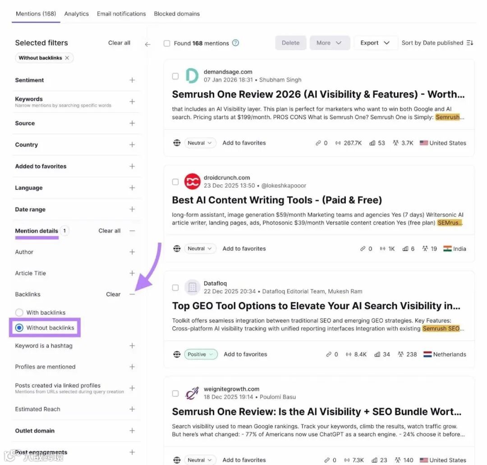Click reach signal icon showing 7.3K
The height and width of the screenshot is (465, 487).
347,460
